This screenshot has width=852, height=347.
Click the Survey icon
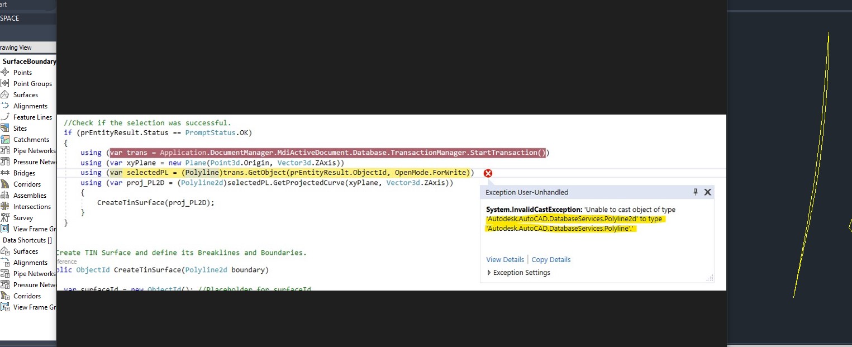point(5,217)
